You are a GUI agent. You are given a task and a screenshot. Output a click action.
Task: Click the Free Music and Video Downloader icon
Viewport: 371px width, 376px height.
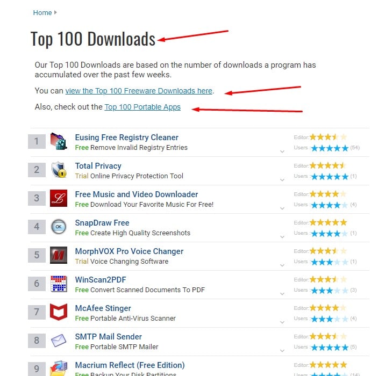58,199
